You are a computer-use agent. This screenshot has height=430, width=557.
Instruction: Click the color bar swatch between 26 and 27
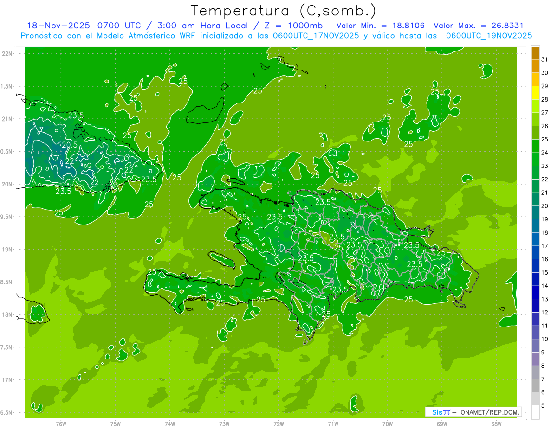(535, 119)
